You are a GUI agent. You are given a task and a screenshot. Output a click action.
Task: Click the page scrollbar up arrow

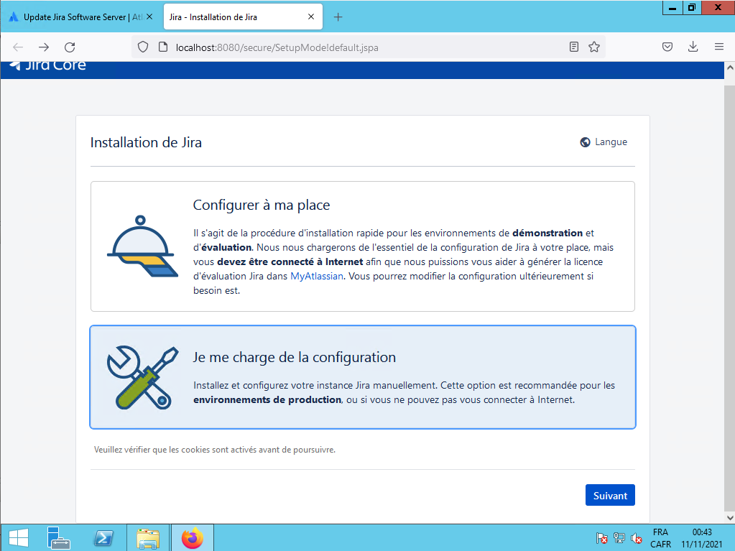pyautogui.click(x=729, y=68)
